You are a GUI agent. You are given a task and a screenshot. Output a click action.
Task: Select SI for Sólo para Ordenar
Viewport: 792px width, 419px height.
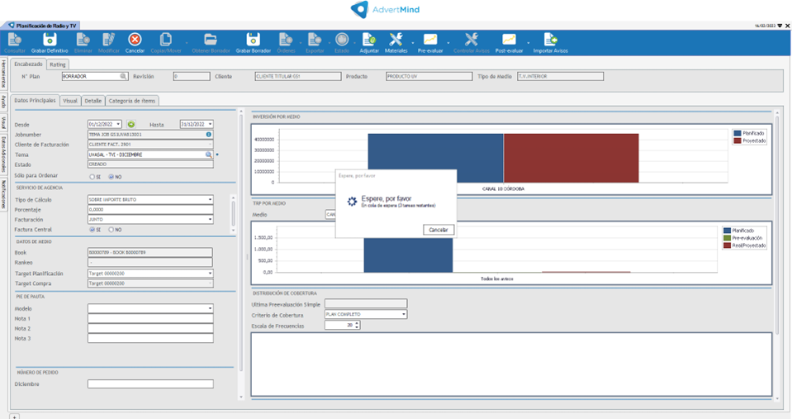92,177
